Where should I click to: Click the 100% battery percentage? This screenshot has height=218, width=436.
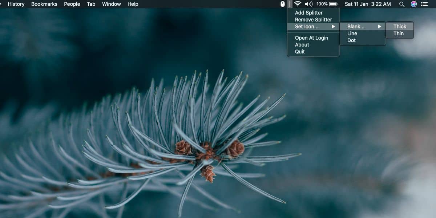322,4
